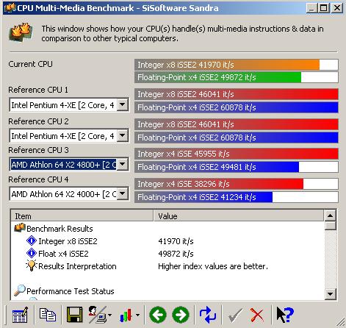Viewport: 346px width, 328px height.
Task: Click the copy documents icon
Action: 48,315
